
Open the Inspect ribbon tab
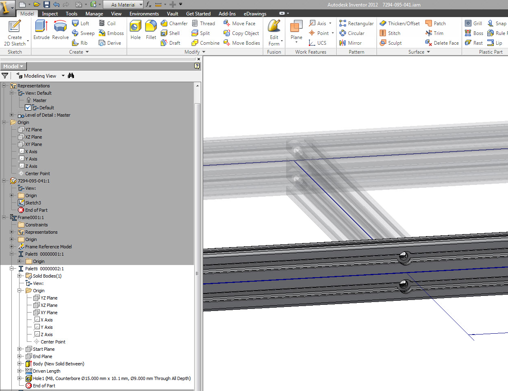pos(50,13)
